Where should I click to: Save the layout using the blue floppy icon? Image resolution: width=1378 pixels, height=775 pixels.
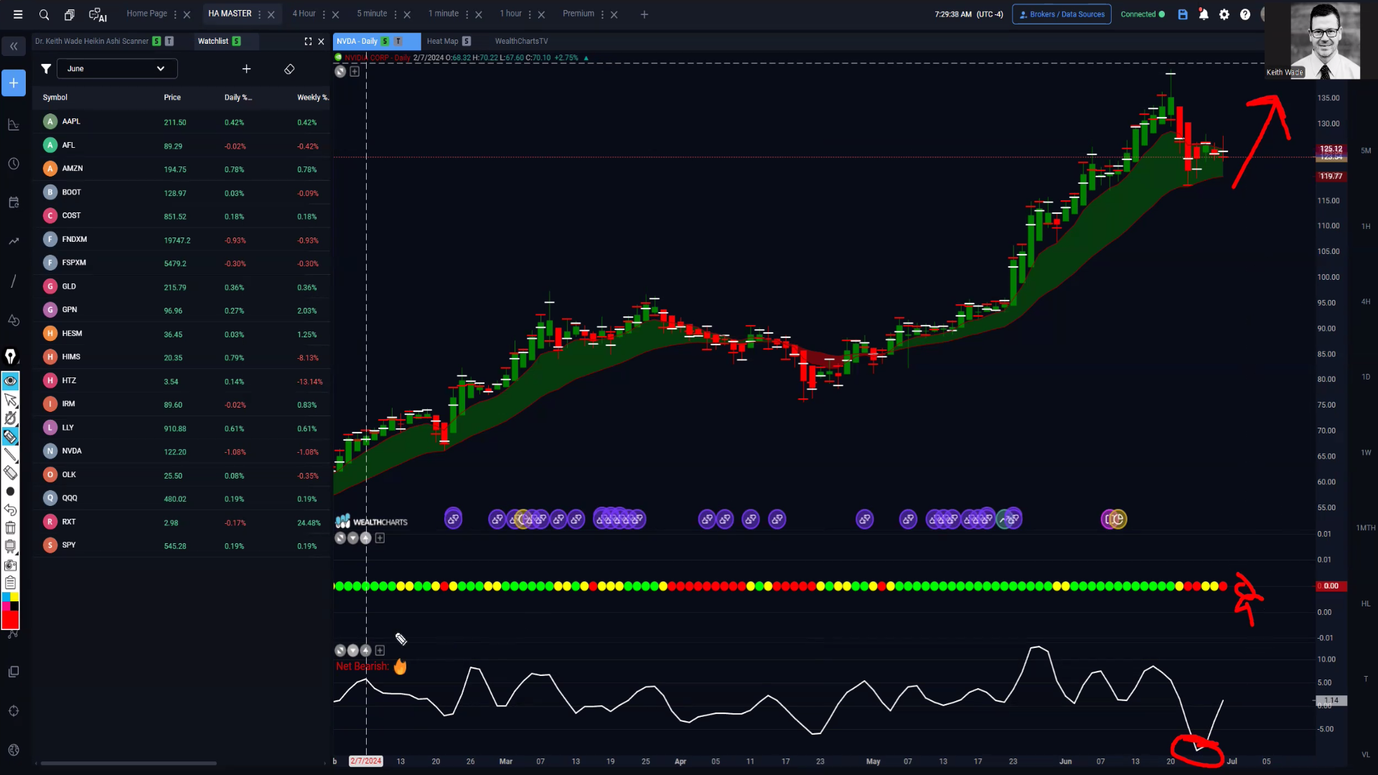pos(1183,14)
